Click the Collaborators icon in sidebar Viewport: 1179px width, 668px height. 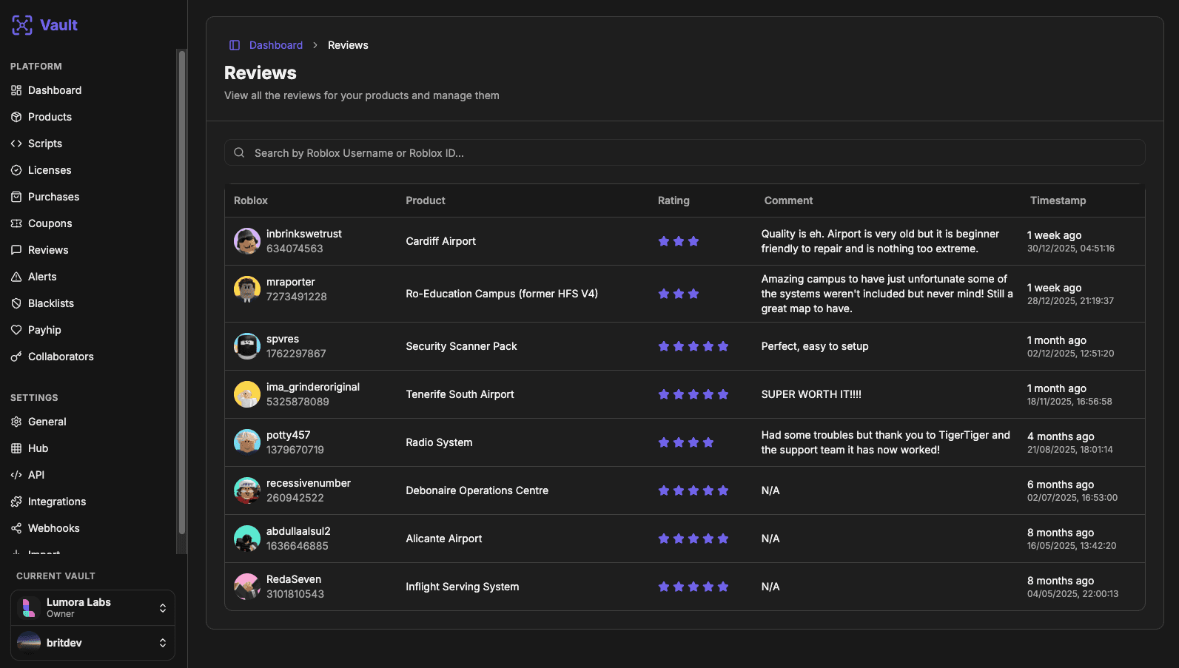coord(16,357)
